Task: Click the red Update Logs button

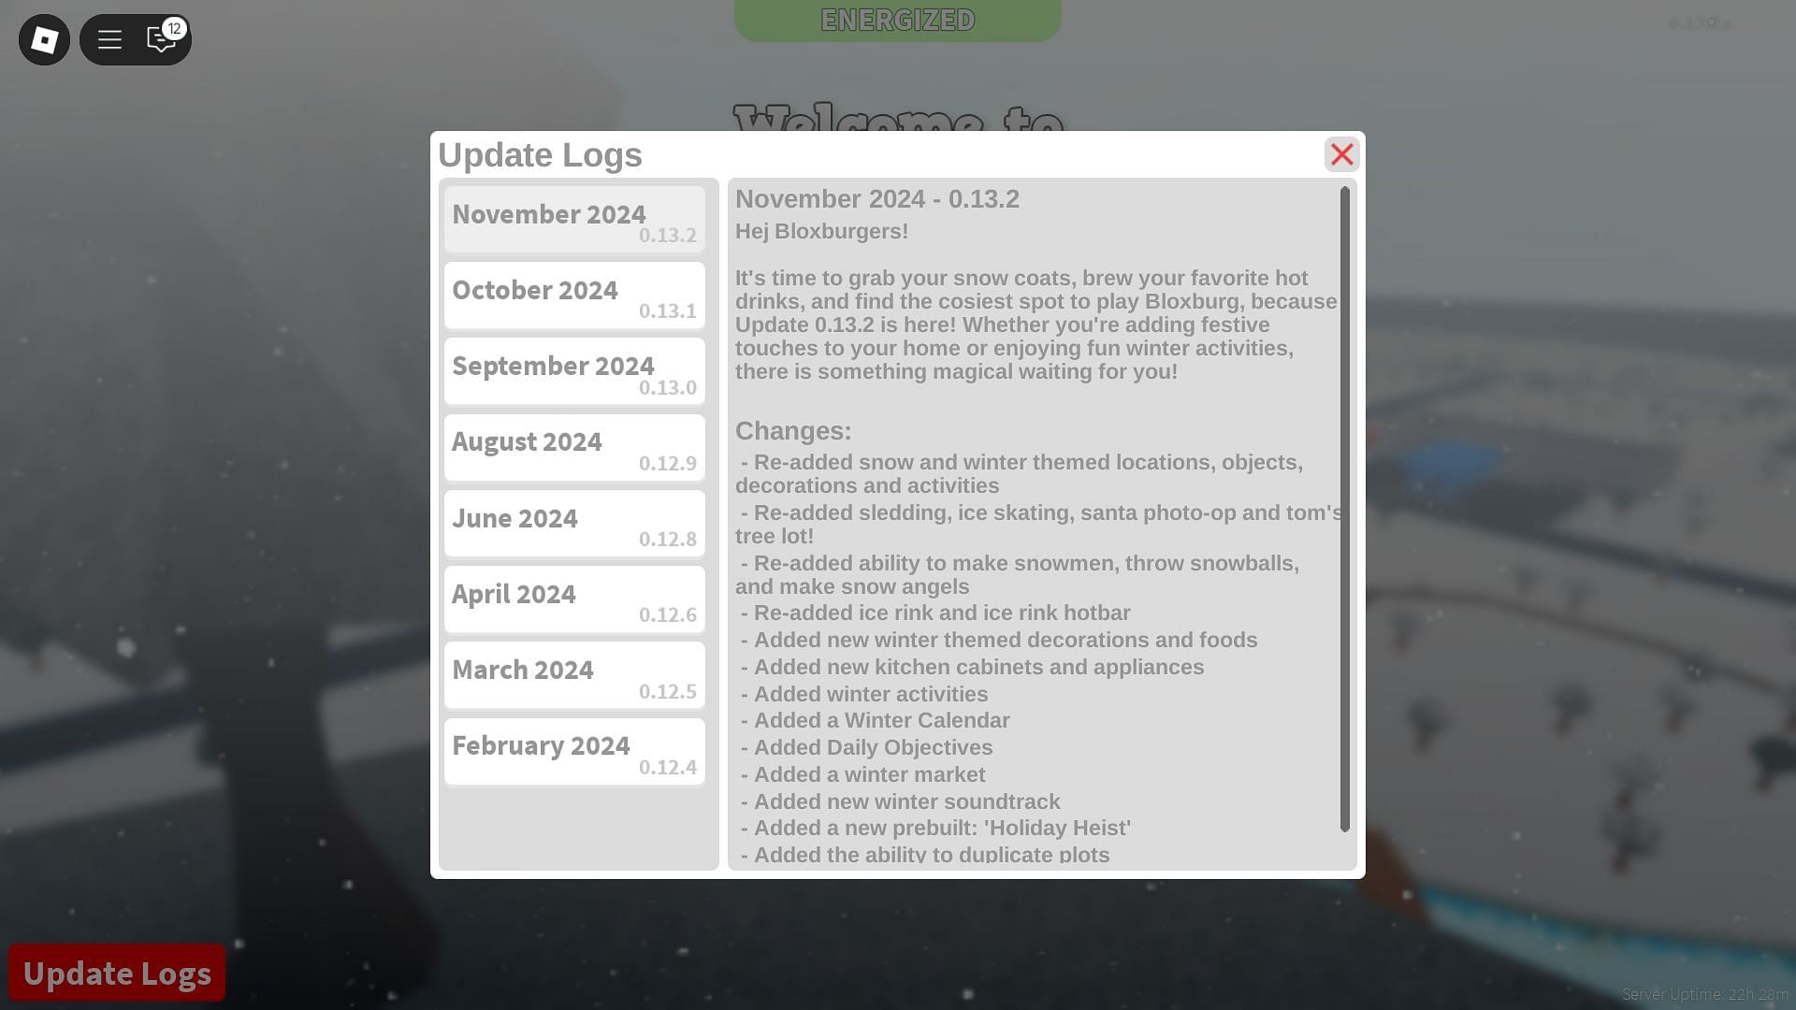Action: [x=117, y=973]
